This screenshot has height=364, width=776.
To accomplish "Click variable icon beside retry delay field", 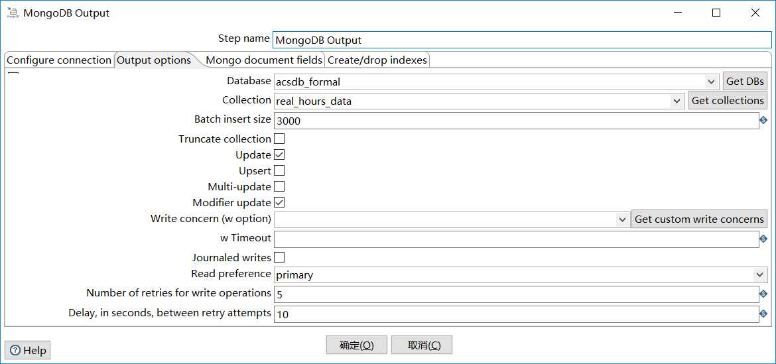I will click(x=763, y=314).
